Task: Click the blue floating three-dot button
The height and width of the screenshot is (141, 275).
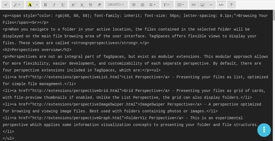Action: (264, 130)
